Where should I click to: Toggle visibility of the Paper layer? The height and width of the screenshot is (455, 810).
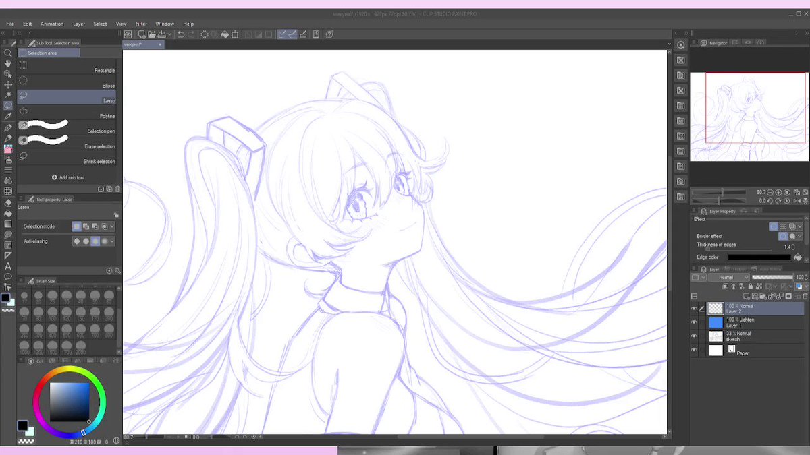pos(694,350)
